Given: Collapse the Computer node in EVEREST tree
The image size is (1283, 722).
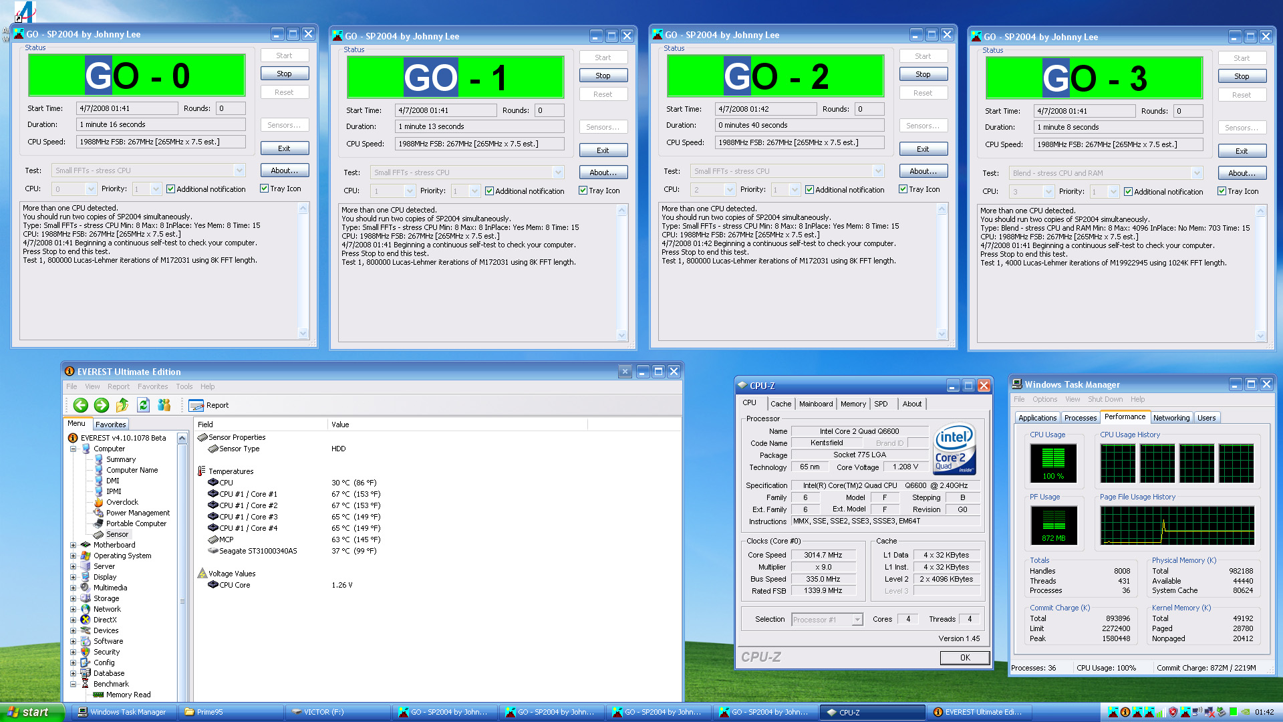Looking at the screenshot, I should click(74, 449).
